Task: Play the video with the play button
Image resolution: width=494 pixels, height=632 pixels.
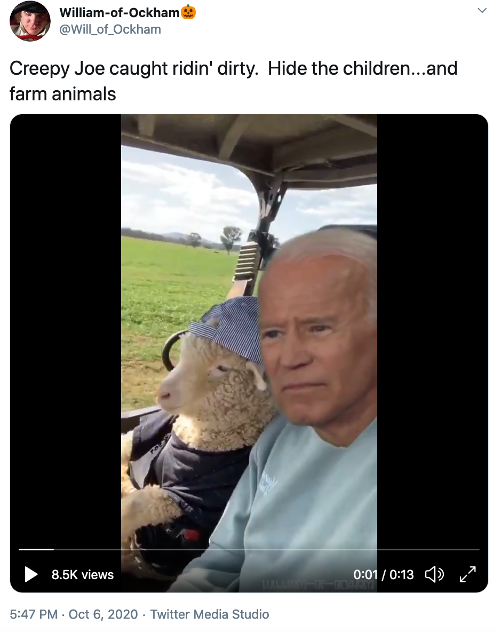Action: tap(31, 574)
